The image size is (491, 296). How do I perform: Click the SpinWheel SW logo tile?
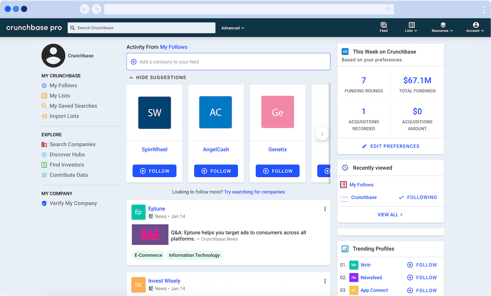point(155,113)
